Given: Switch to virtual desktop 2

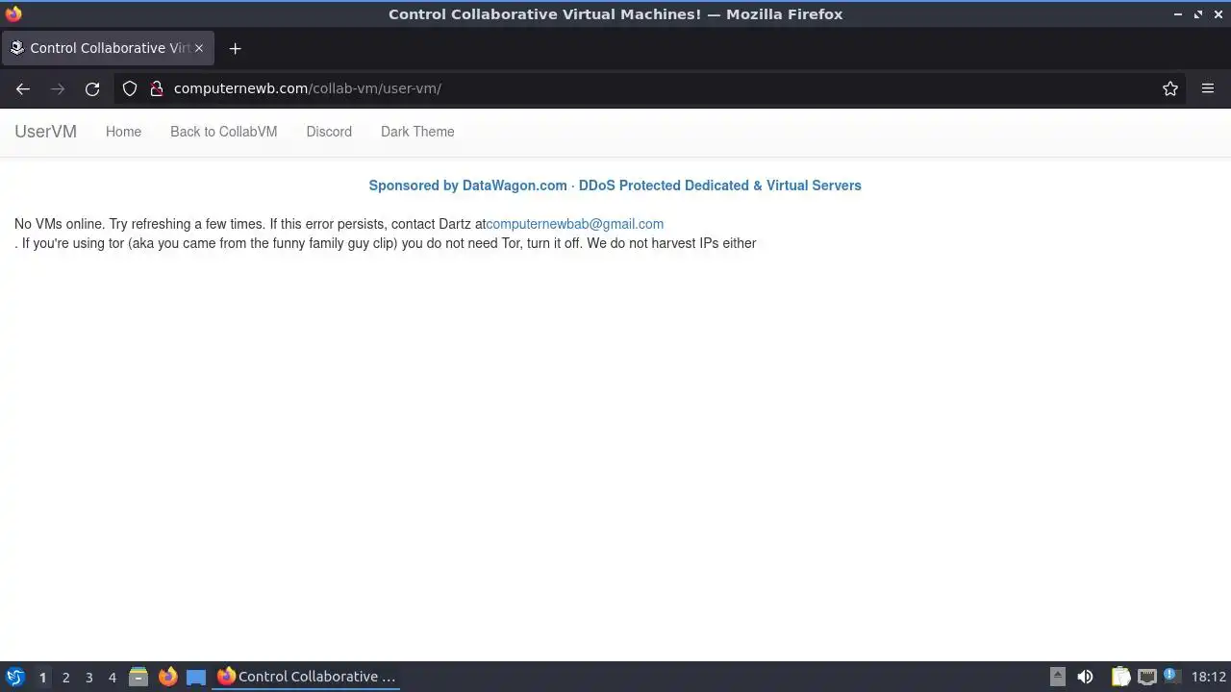Looking at the screenshot, I should 65,678.
